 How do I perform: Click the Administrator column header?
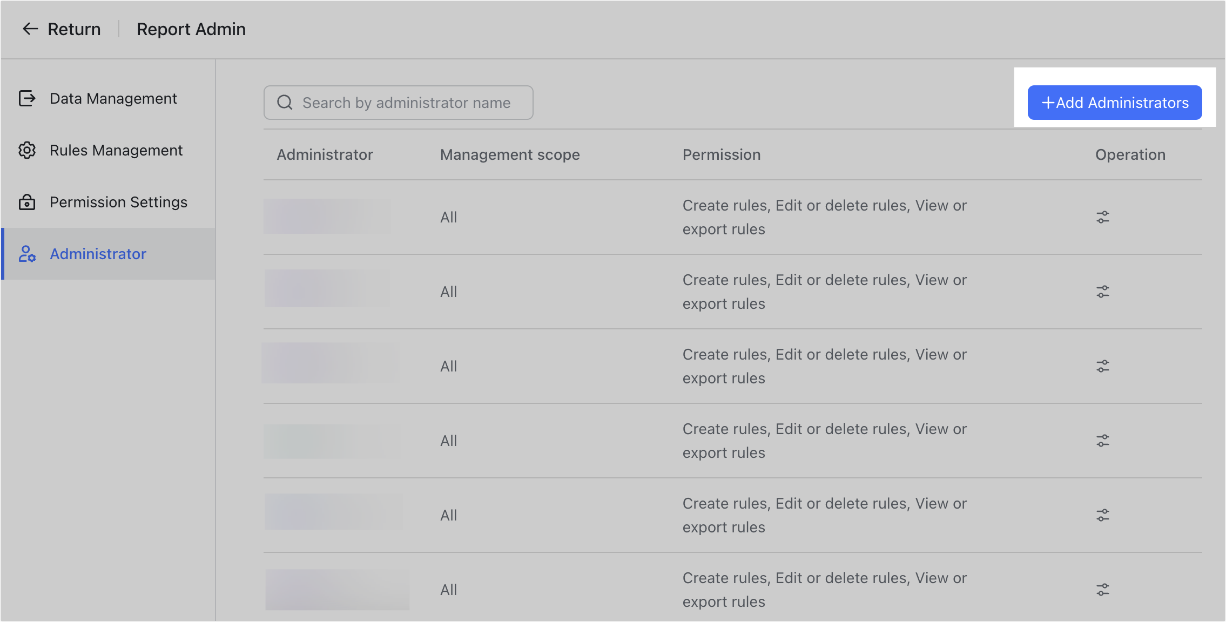point(325,154)
